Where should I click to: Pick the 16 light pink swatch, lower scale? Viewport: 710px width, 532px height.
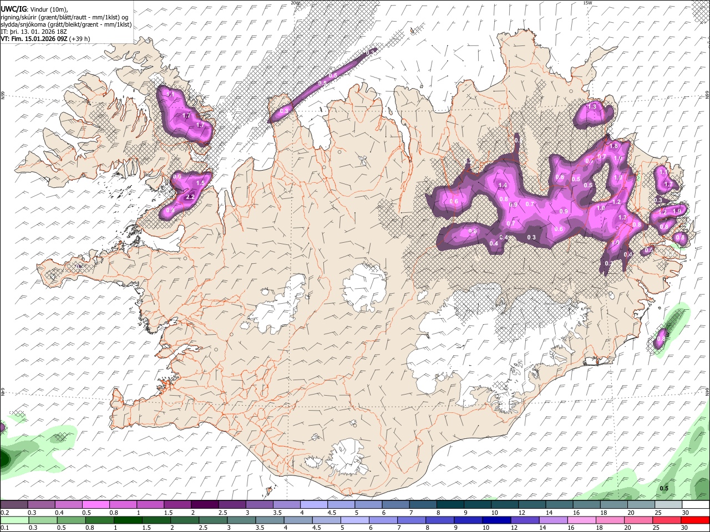(x=582, y=520)
